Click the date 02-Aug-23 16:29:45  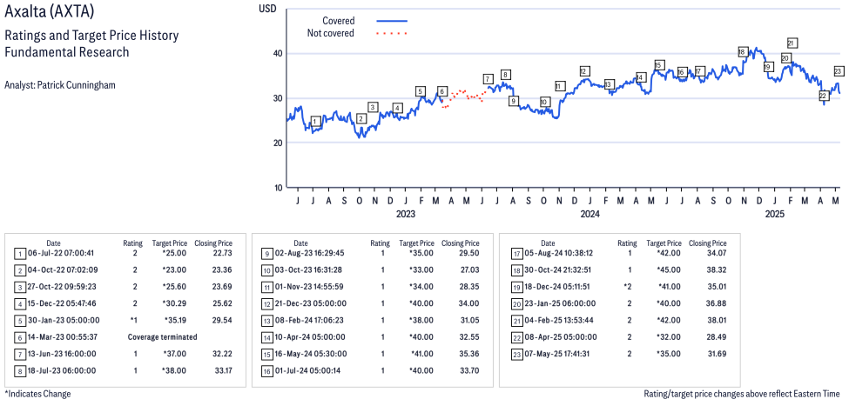tap(311, 252)
